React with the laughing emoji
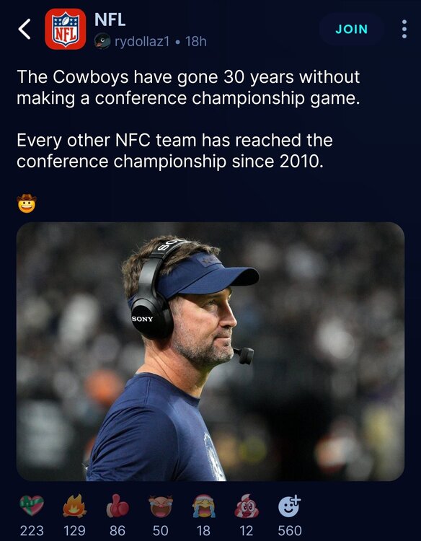 [x=161, y=506]
